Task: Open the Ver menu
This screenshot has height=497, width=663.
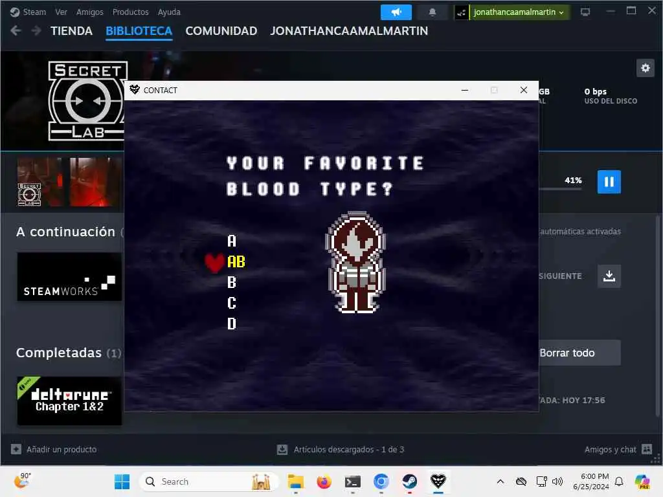Action: (x=61, y=12)
